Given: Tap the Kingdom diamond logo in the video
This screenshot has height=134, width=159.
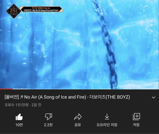Looking at the screenshot, I should (x=14, y=11).
